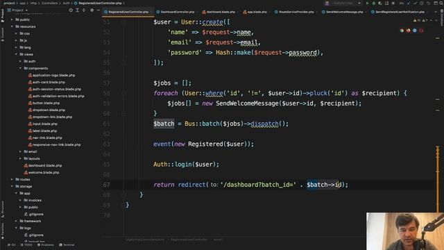Image resolution: width=444 pixels, height=250 pixels.
Task: Open TODO tool window at bottom
Action: click(x=26, y=245)
